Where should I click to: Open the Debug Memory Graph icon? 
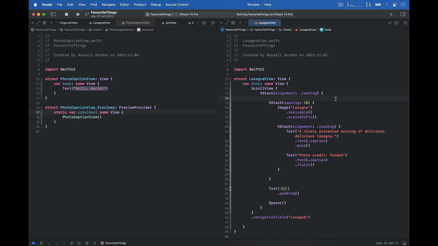[79, 243]
